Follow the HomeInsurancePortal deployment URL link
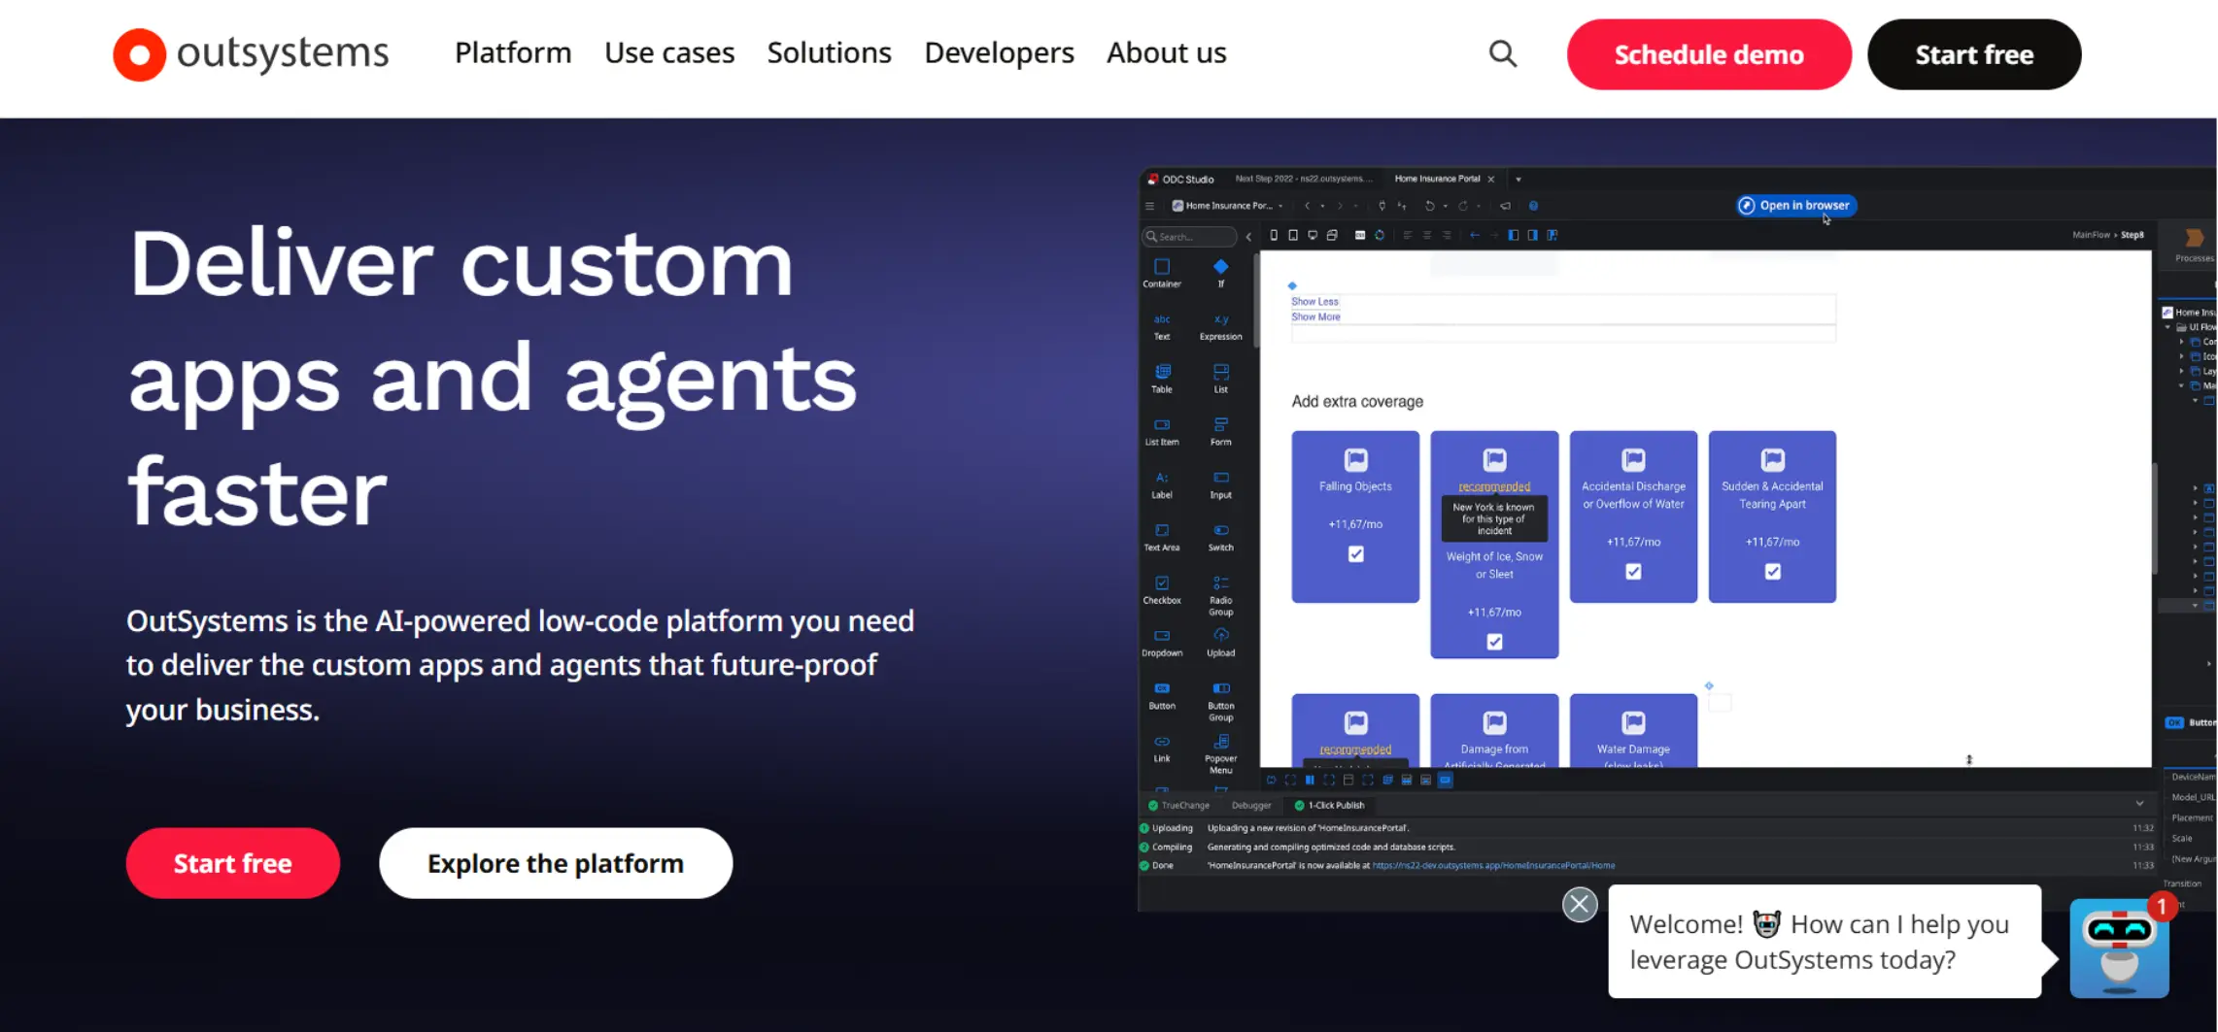The width and height of the screenshot is (2218, 1032). click(x=1493, y=865)
